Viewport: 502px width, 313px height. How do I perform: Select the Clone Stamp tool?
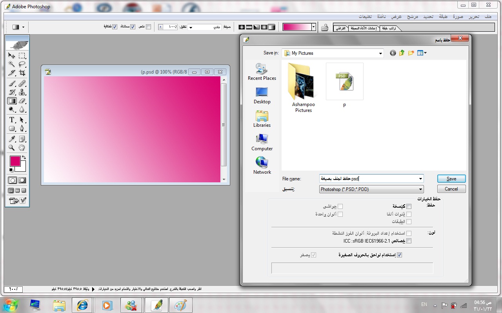22,92
